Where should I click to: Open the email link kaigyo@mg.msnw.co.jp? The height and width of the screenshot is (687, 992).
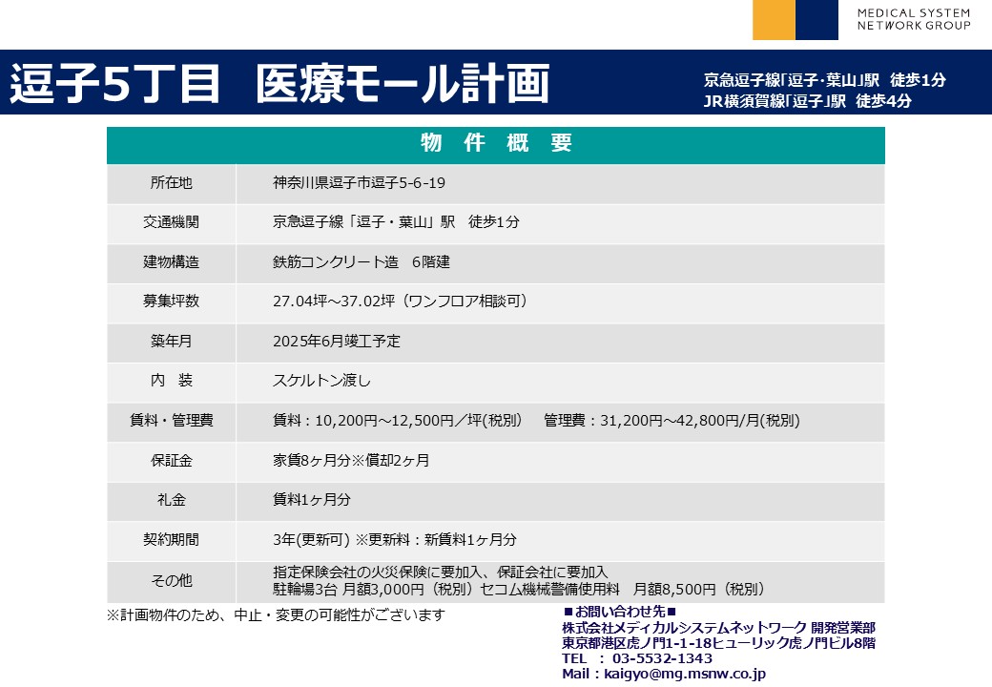click(x=685, y=674)
